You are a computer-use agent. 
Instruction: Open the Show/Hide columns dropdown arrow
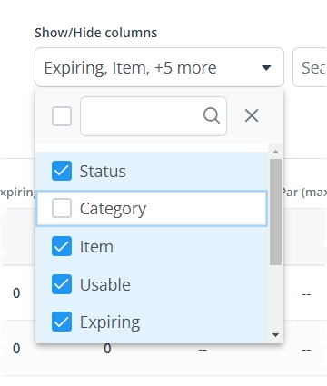click(x=266, y=68)
